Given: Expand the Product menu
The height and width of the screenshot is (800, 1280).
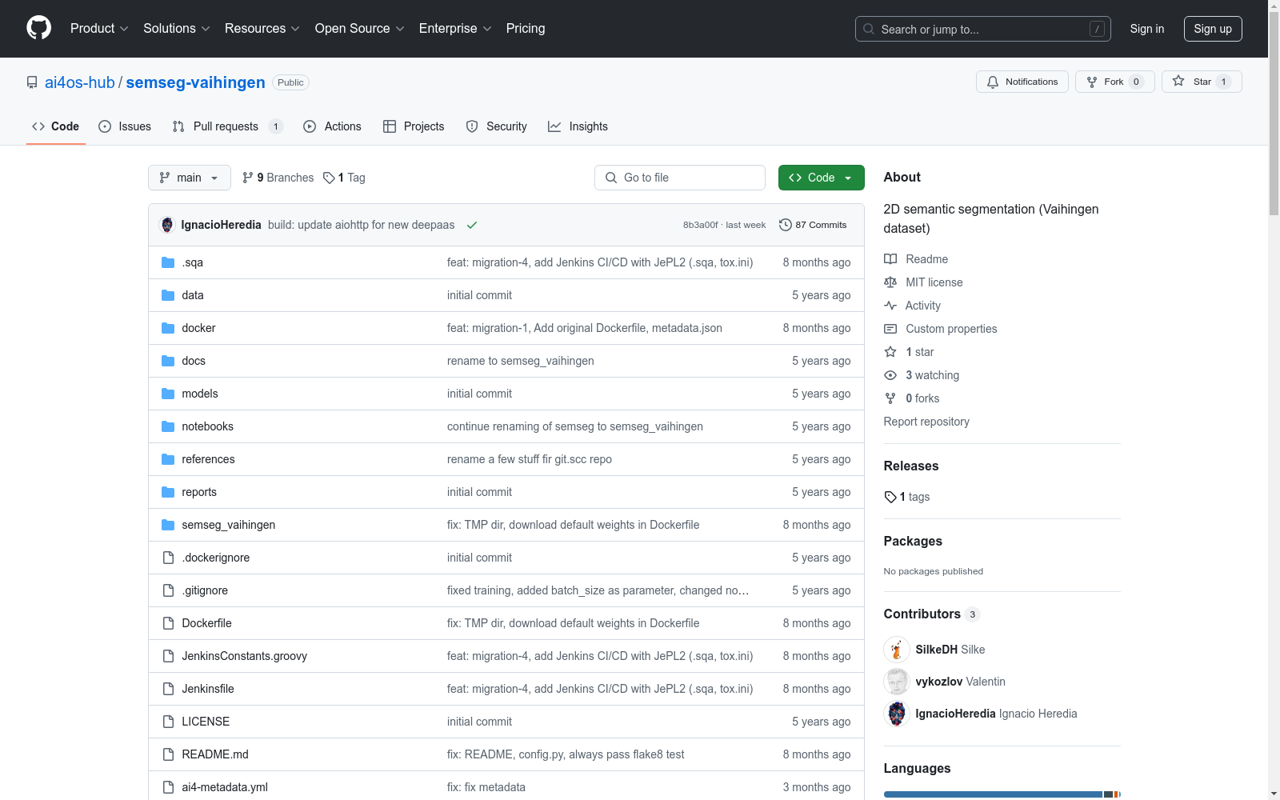Looking at the screenshot, I should pyautogui.click(x=99, y=29).
